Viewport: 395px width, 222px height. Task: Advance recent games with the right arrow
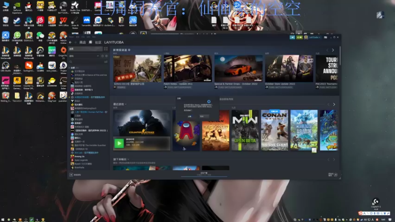tap(334, 104)
